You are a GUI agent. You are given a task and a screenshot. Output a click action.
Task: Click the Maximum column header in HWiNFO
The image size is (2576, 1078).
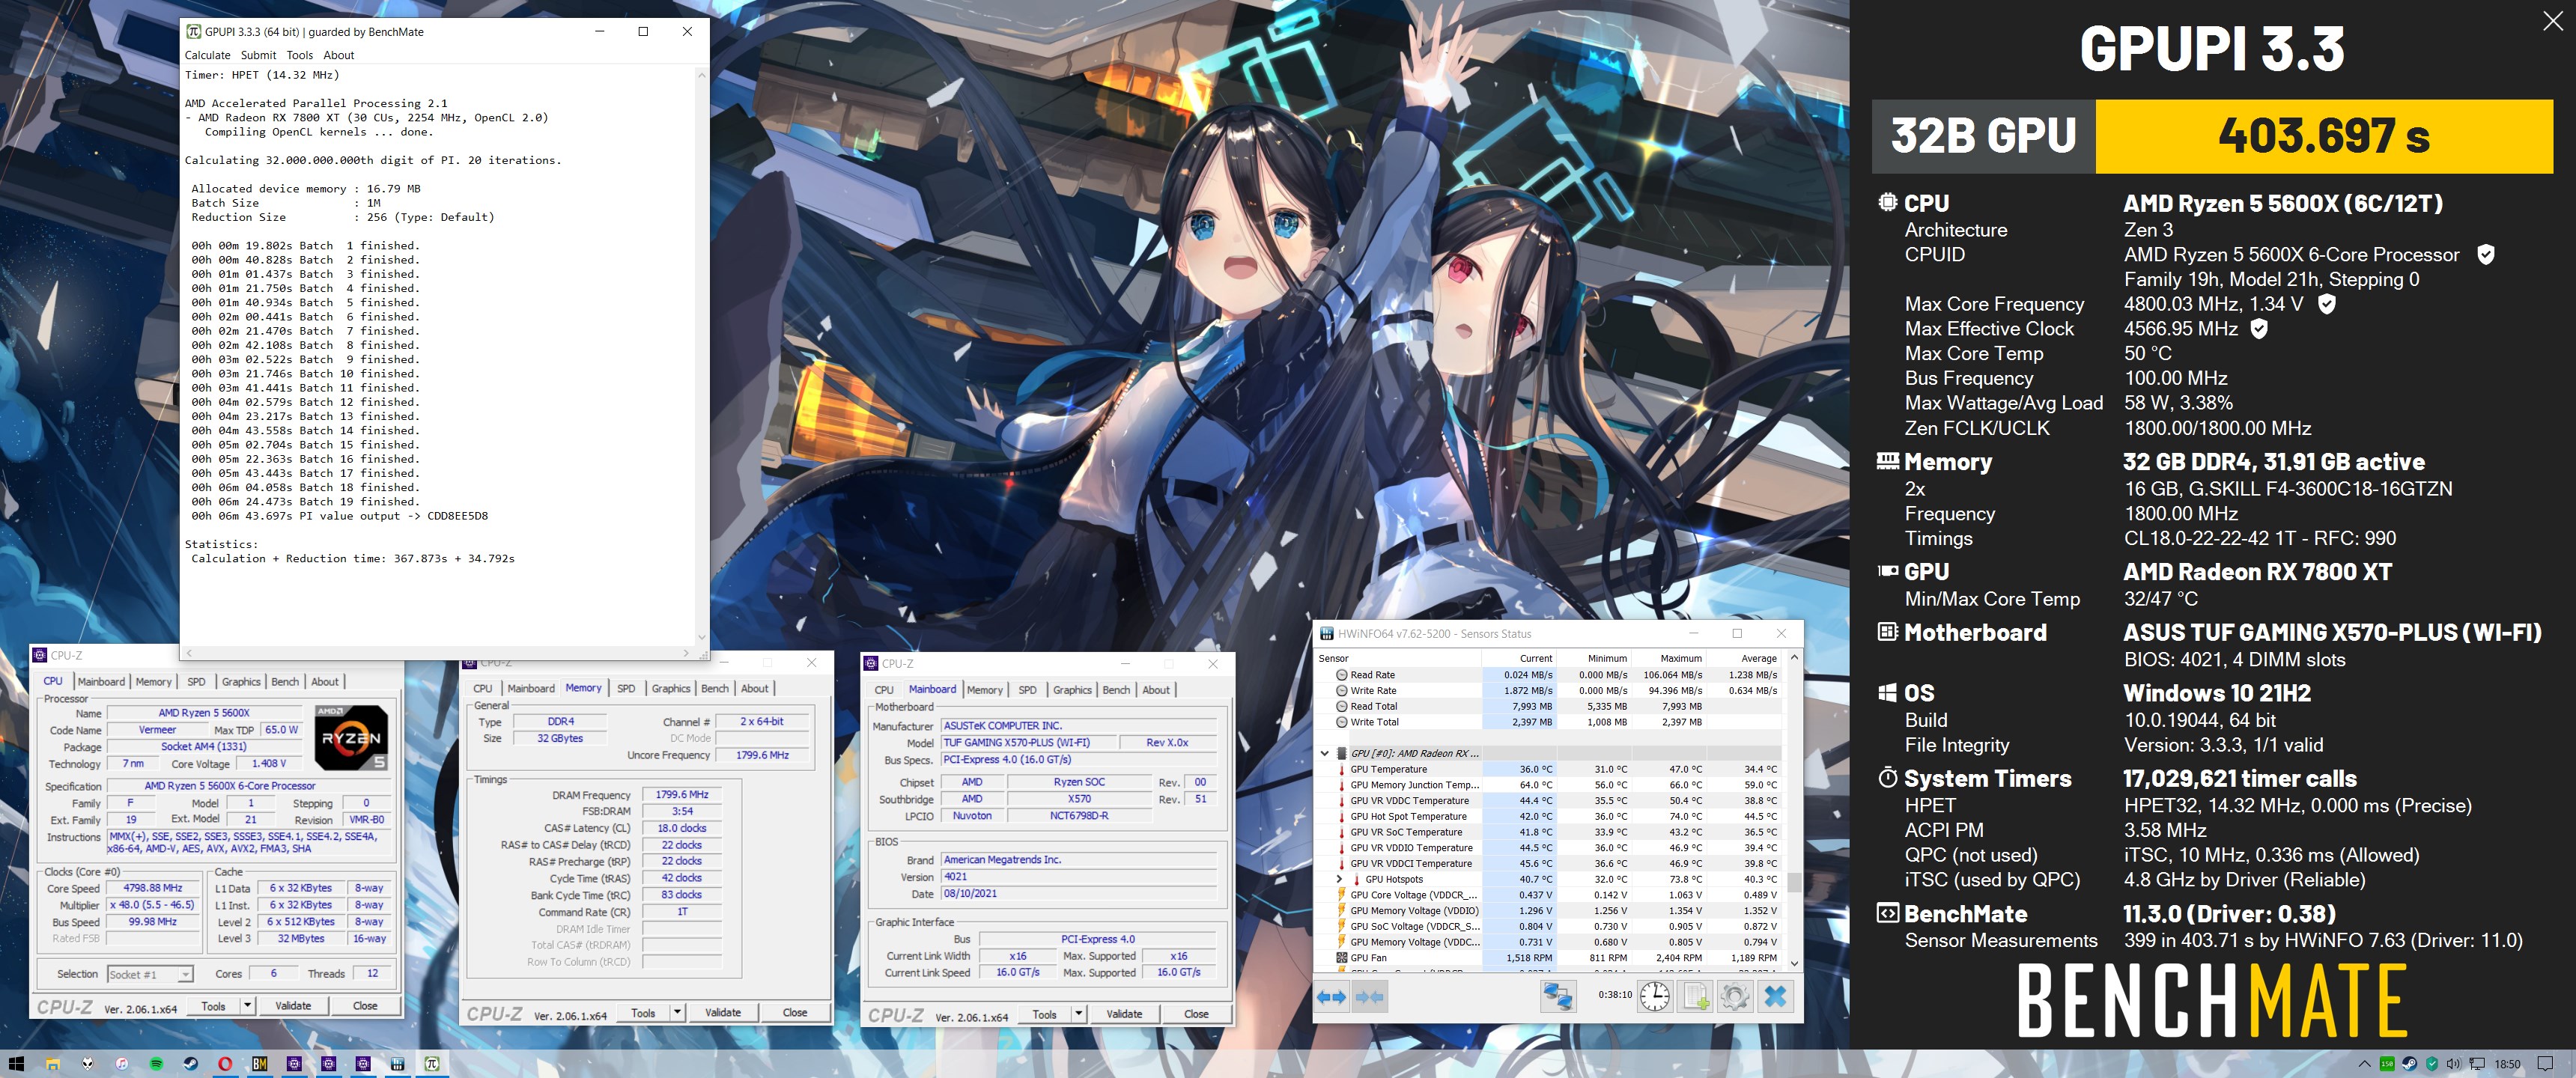(1668, 658)
